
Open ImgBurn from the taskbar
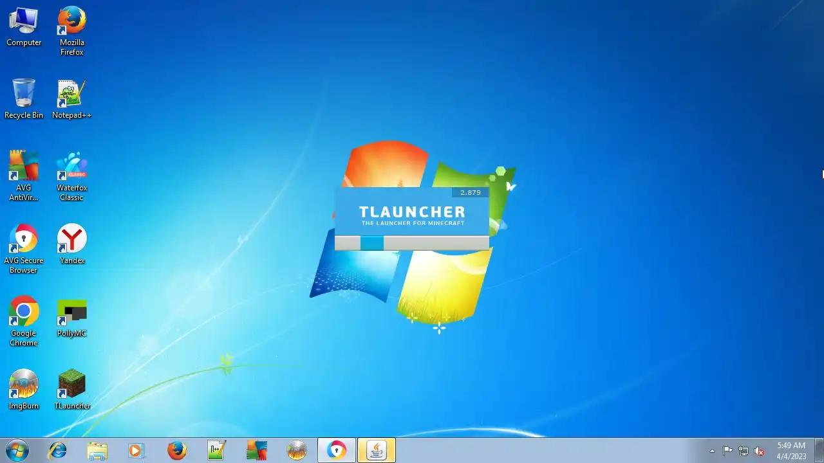(x=297, y=451)
